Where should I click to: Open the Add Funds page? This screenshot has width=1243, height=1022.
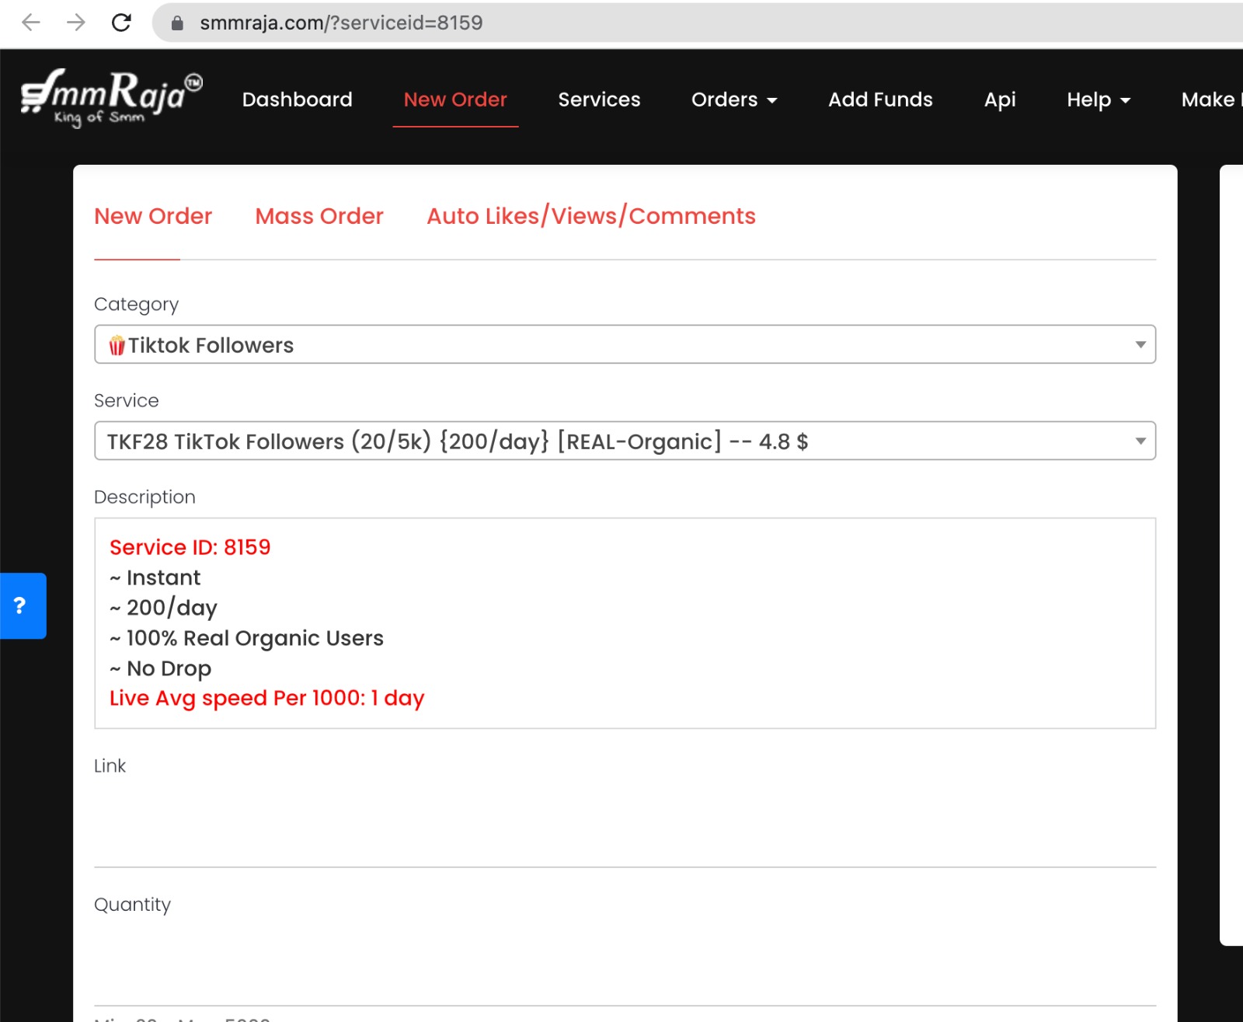tap(880, 99)
